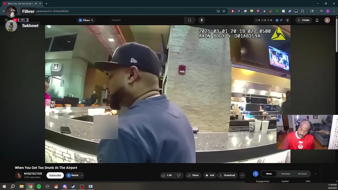The height and width of the screenshot is (190, 338).
Task: Switch to the AI Coach tab
Action: [x=302, y=174]
